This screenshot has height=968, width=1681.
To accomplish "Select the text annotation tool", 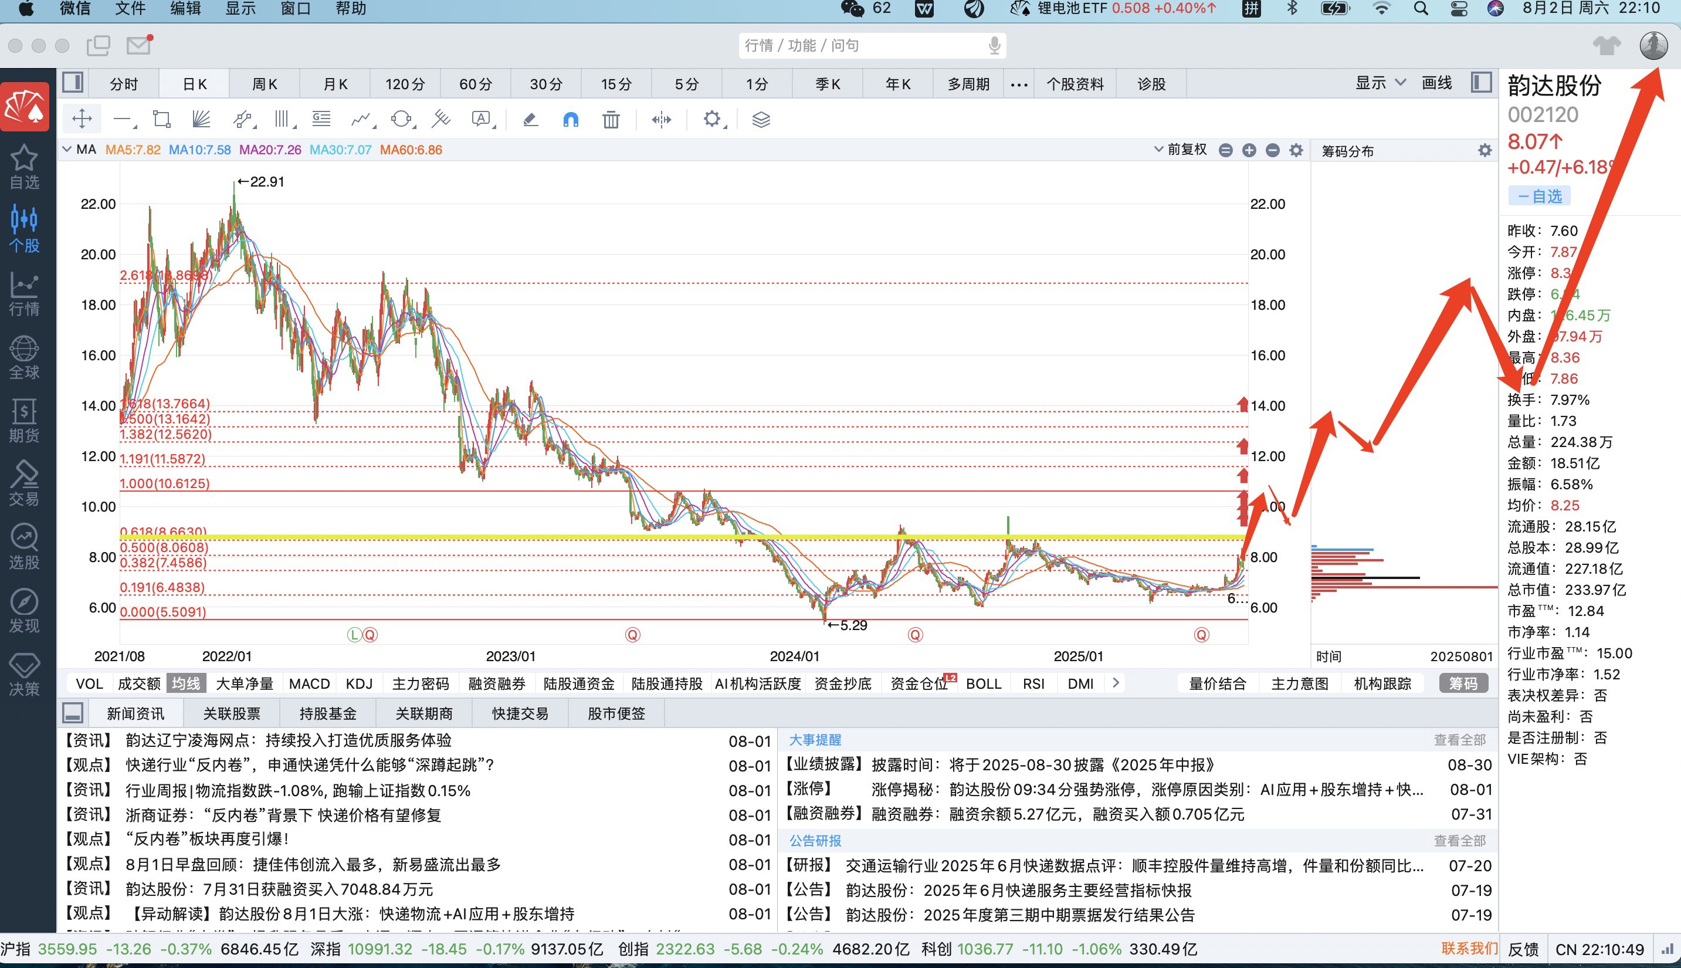I will (x=480, y=119).
